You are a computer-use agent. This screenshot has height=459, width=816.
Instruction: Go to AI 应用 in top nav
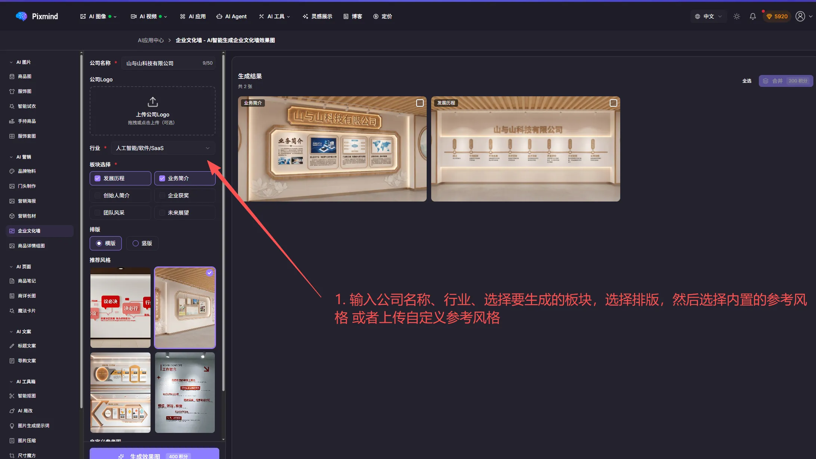click(x=193, y=16)
